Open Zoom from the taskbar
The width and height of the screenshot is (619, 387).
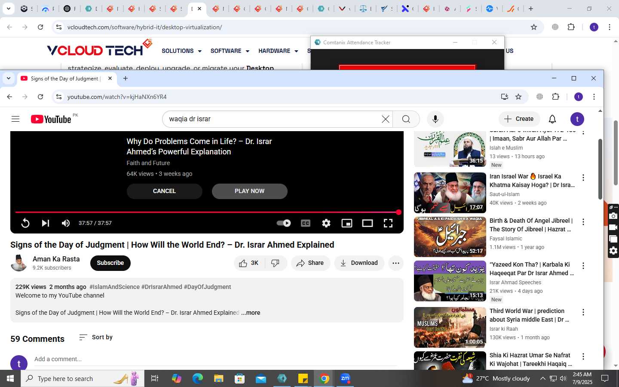coord(345,378)
